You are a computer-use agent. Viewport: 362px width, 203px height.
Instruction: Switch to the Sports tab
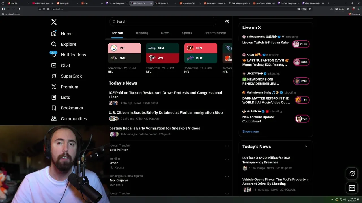[x=187, y=33]
